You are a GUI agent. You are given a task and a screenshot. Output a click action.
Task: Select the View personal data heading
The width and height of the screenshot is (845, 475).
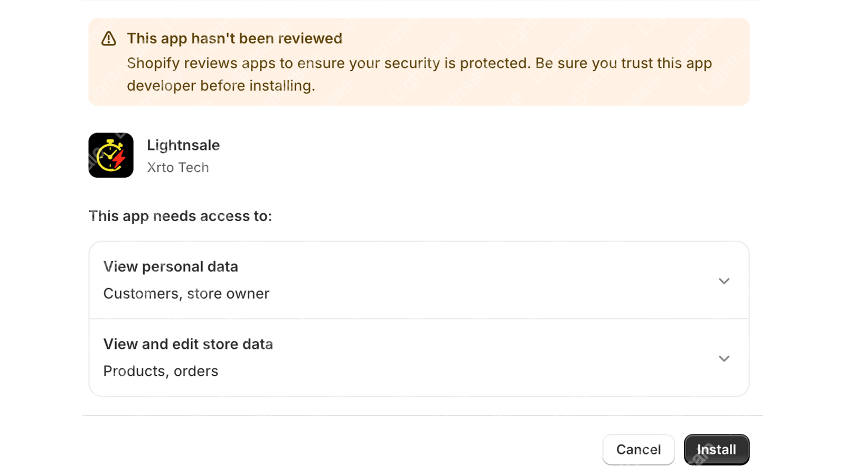coord(171,267)
